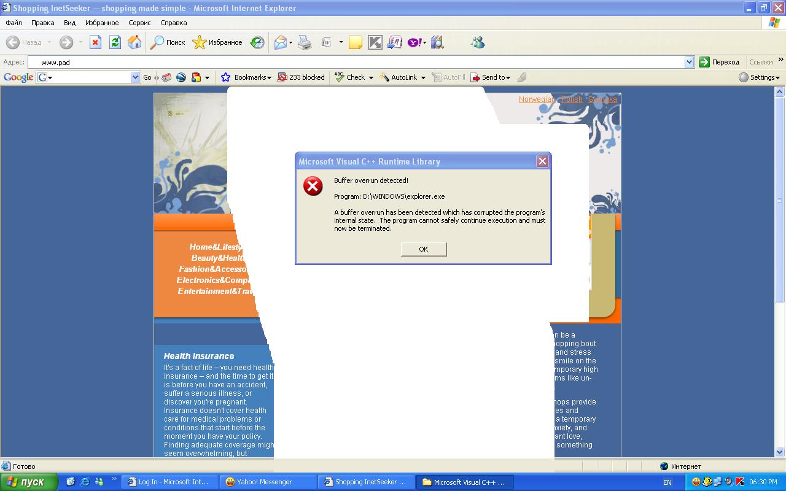Image resolution: width=786 pixels, height=491 pixels.
Task: Expand the Ссылки links toolbar chevron
Action: [781, 60]
